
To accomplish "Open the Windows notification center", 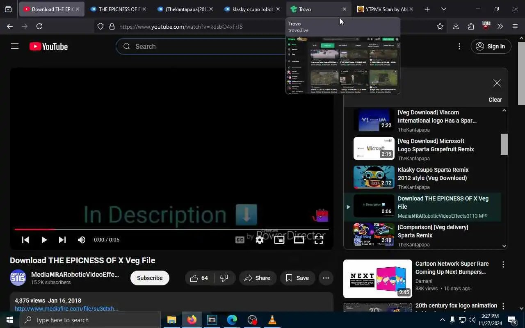I will tap(512, 320).
